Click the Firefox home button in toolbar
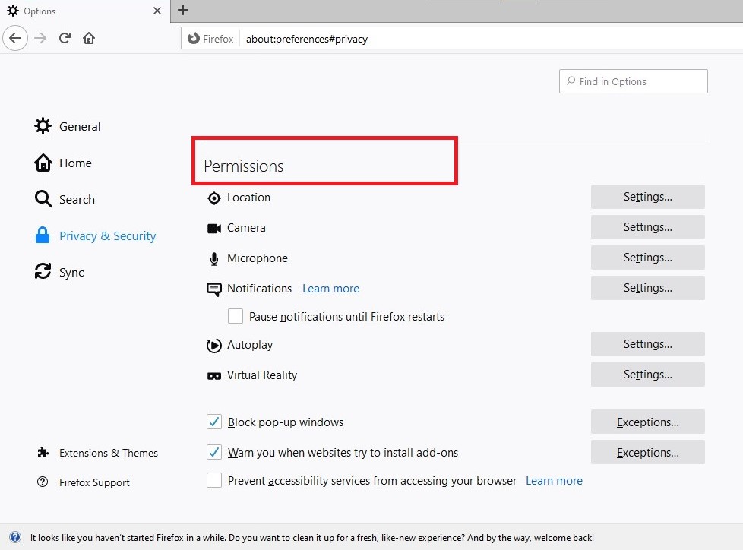 tap(89, 37)
